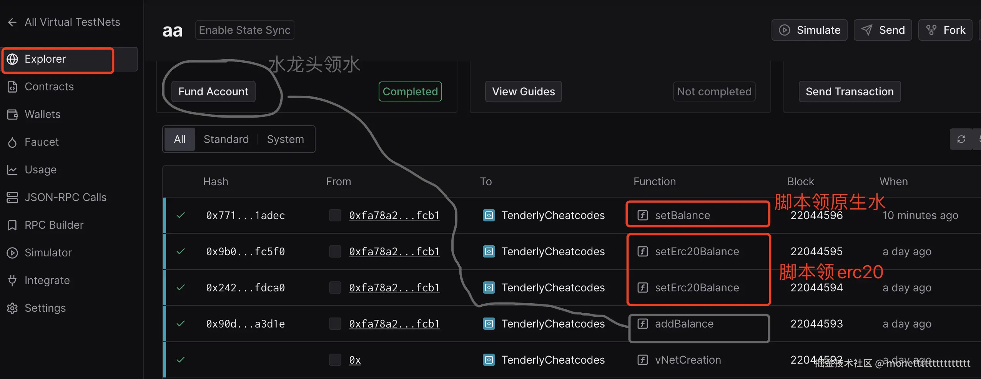This screenshot has height=379, width=981.
Task: Click the Send button
Action: (x=883, y=30)
